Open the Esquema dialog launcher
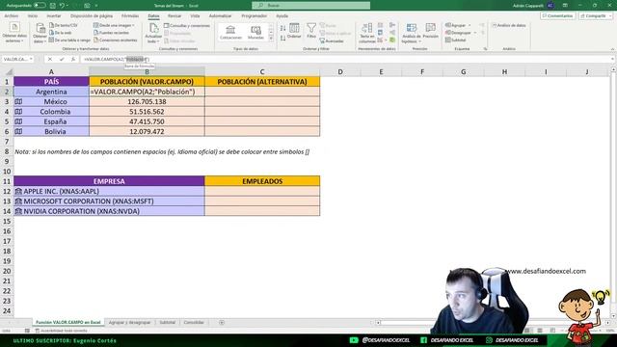617x347 pixels. click(486, 49)
